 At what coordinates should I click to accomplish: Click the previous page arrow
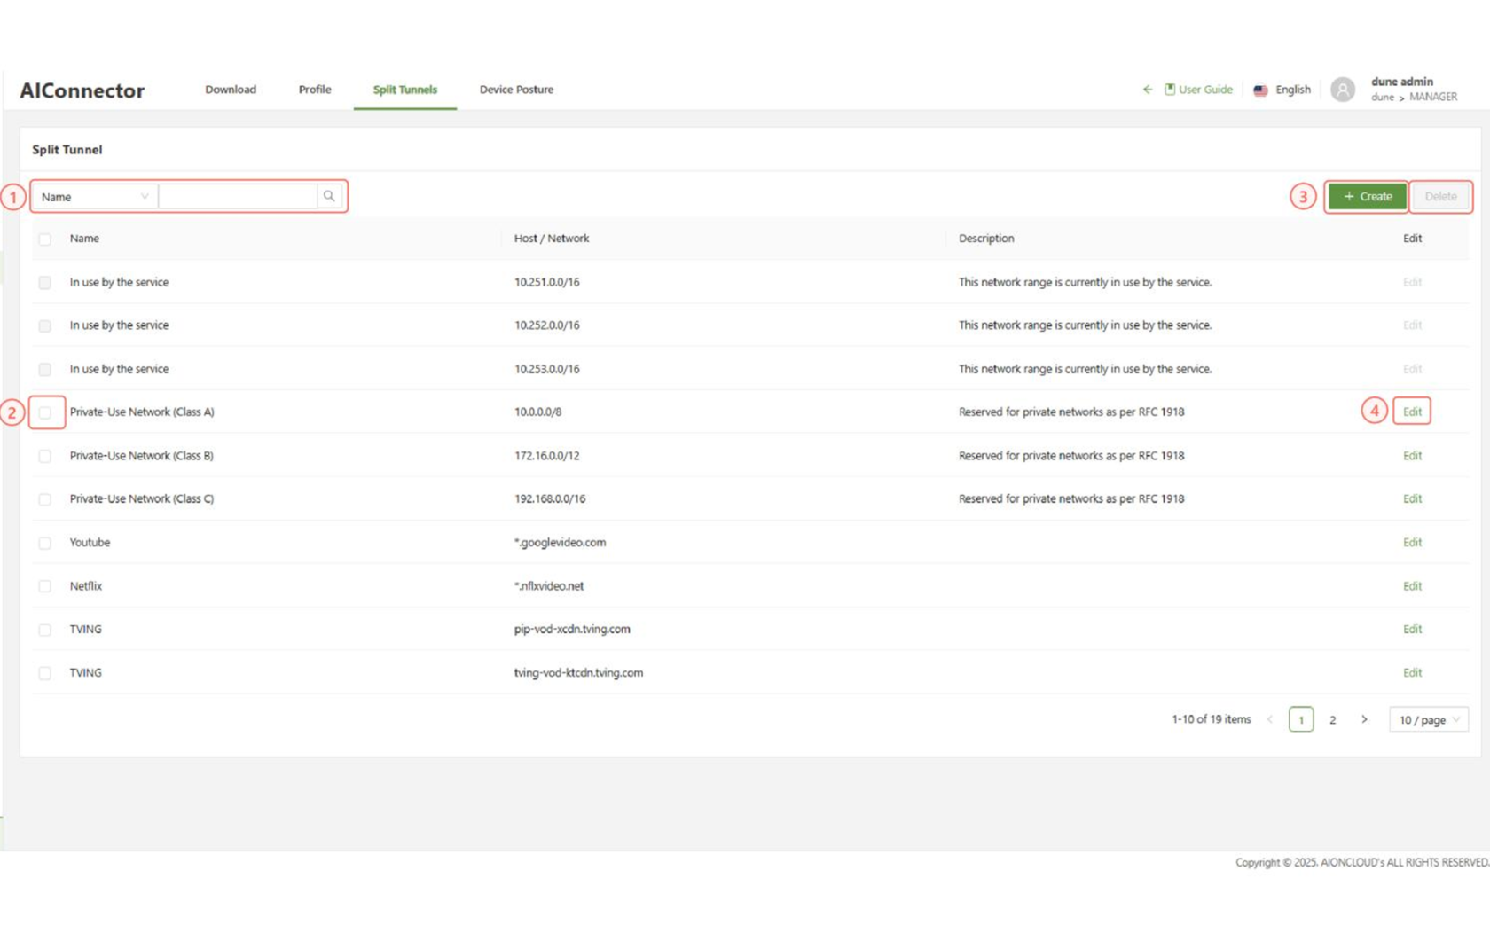(1270, 719)
